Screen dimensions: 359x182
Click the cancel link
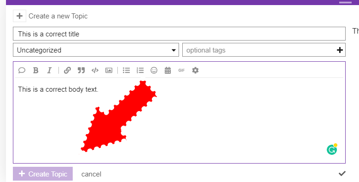point(91,174)
